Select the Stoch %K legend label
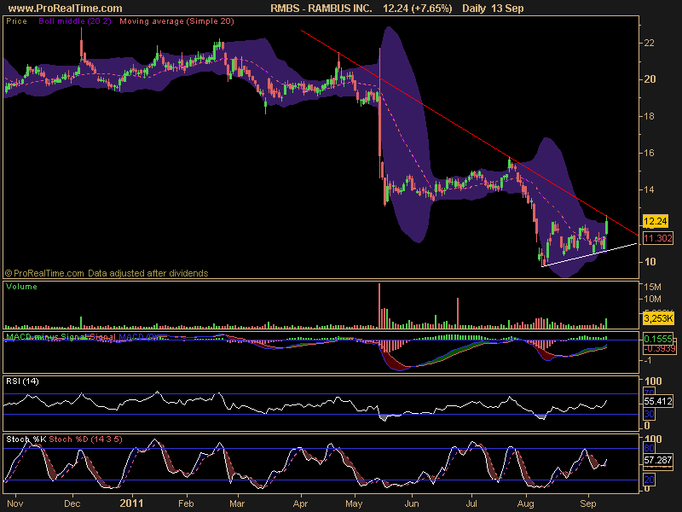682x512 pixels. click(26, 439)
